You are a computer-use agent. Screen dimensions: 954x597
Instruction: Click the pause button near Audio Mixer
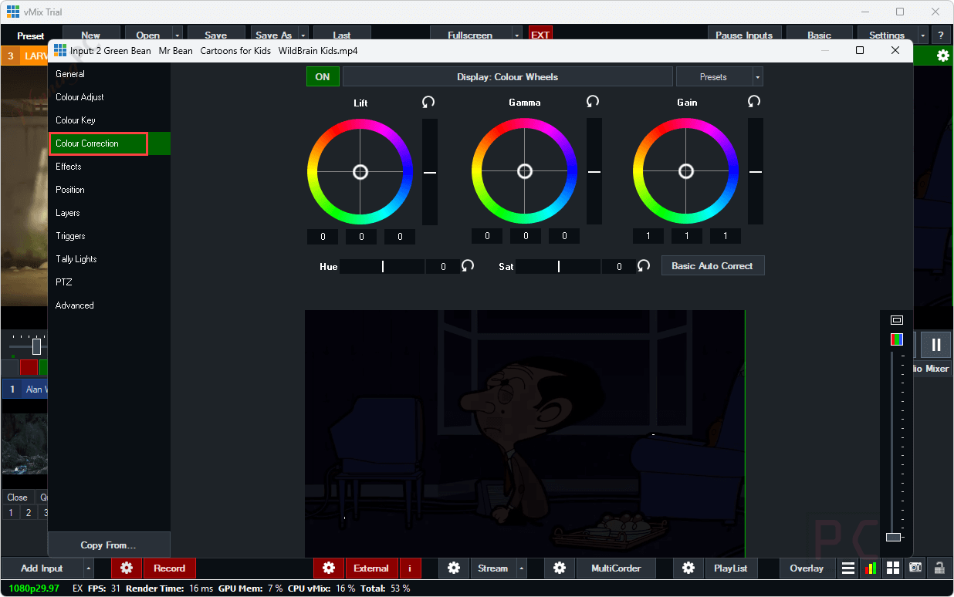935,345
